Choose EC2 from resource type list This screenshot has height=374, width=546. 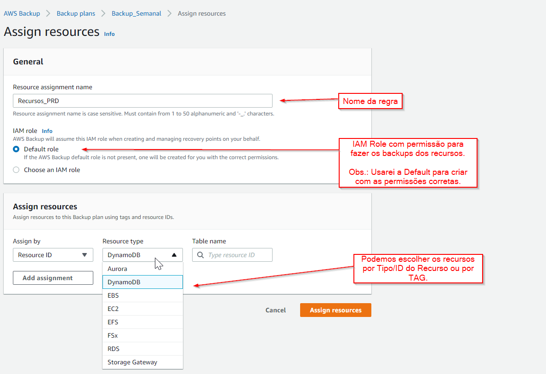tap(143, 309)
